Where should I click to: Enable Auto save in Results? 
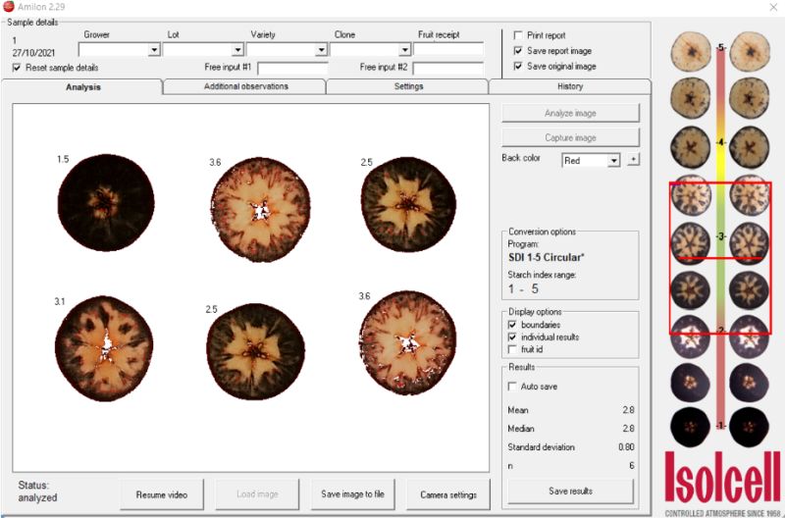[512, 387]
